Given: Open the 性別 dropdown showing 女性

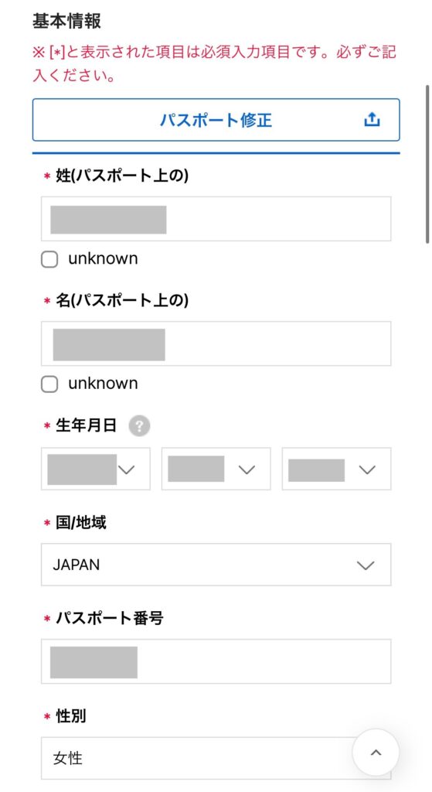Looking at the screenshot, I should [216, 758].
